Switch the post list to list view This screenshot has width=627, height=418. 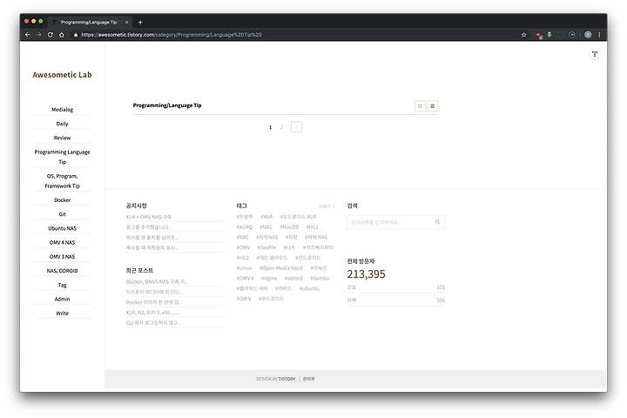click(432, 106)
